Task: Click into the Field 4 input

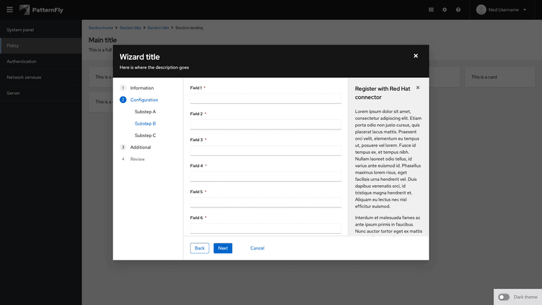Action: pyautogui.click(x=266, y=176)
